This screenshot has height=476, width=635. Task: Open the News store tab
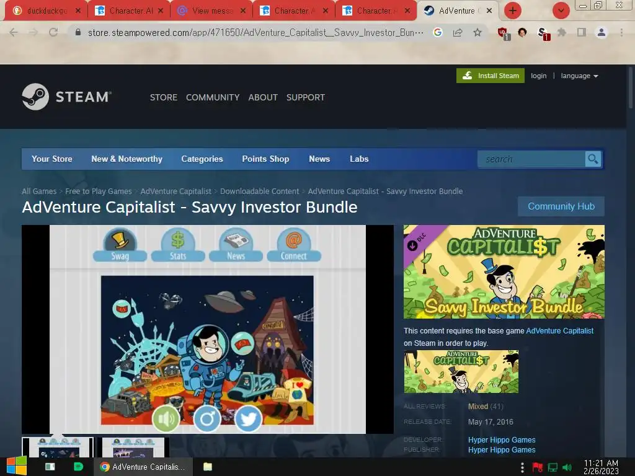(319, 159)
